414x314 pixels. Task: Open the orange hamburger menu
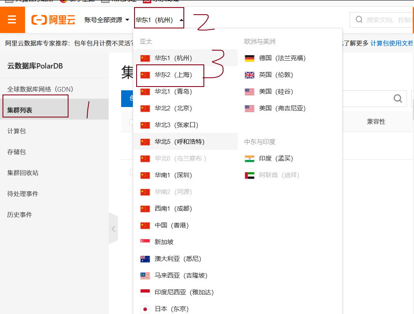12,20
